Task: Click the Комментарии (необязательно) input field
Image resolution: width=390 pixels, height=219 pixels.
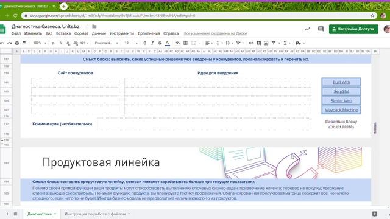Action: click(204, 124)
